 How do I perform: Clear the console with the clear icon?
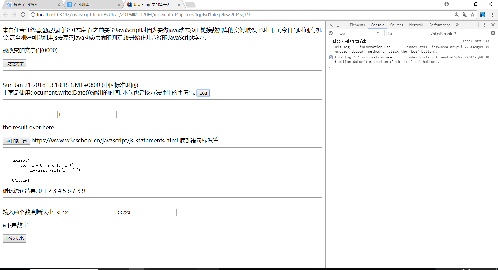(331, 33)
